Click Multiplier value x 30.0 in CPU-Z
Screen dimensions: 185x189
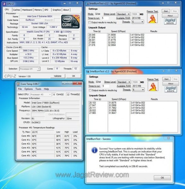[x=28, y=54]
